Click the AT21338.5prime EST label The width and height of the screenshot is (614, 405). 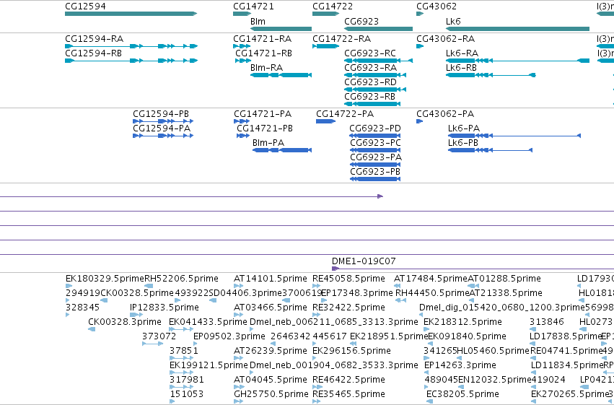click(506, 293)
